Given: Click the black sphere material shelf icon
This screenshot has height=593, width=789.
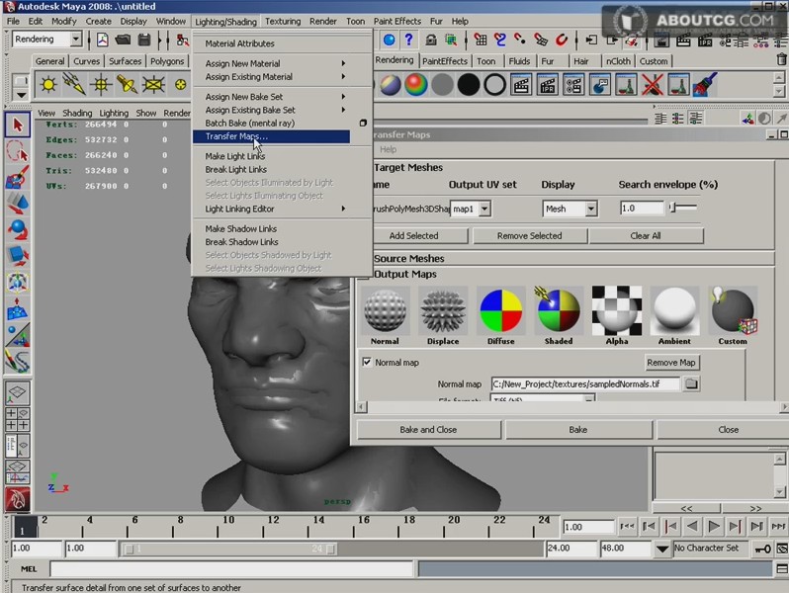Looking at the screenshot, I should [x=469, y=84].
